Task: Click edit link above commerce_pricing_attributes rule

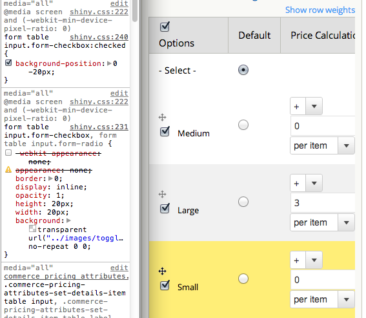Action: 119,268
